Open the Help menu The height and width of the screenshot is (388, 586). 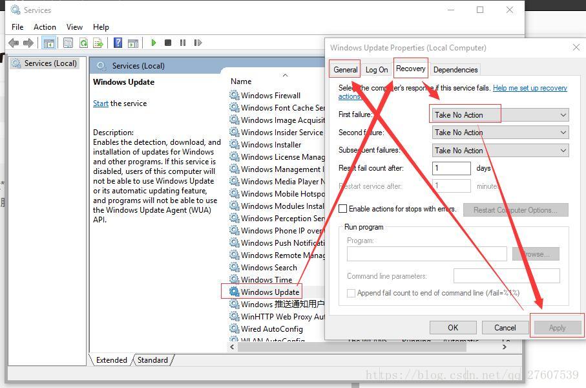(x=101, y=27)
